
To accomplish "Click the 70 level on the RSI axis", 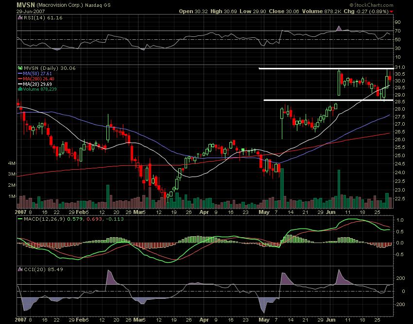I will tap(397, 31).
